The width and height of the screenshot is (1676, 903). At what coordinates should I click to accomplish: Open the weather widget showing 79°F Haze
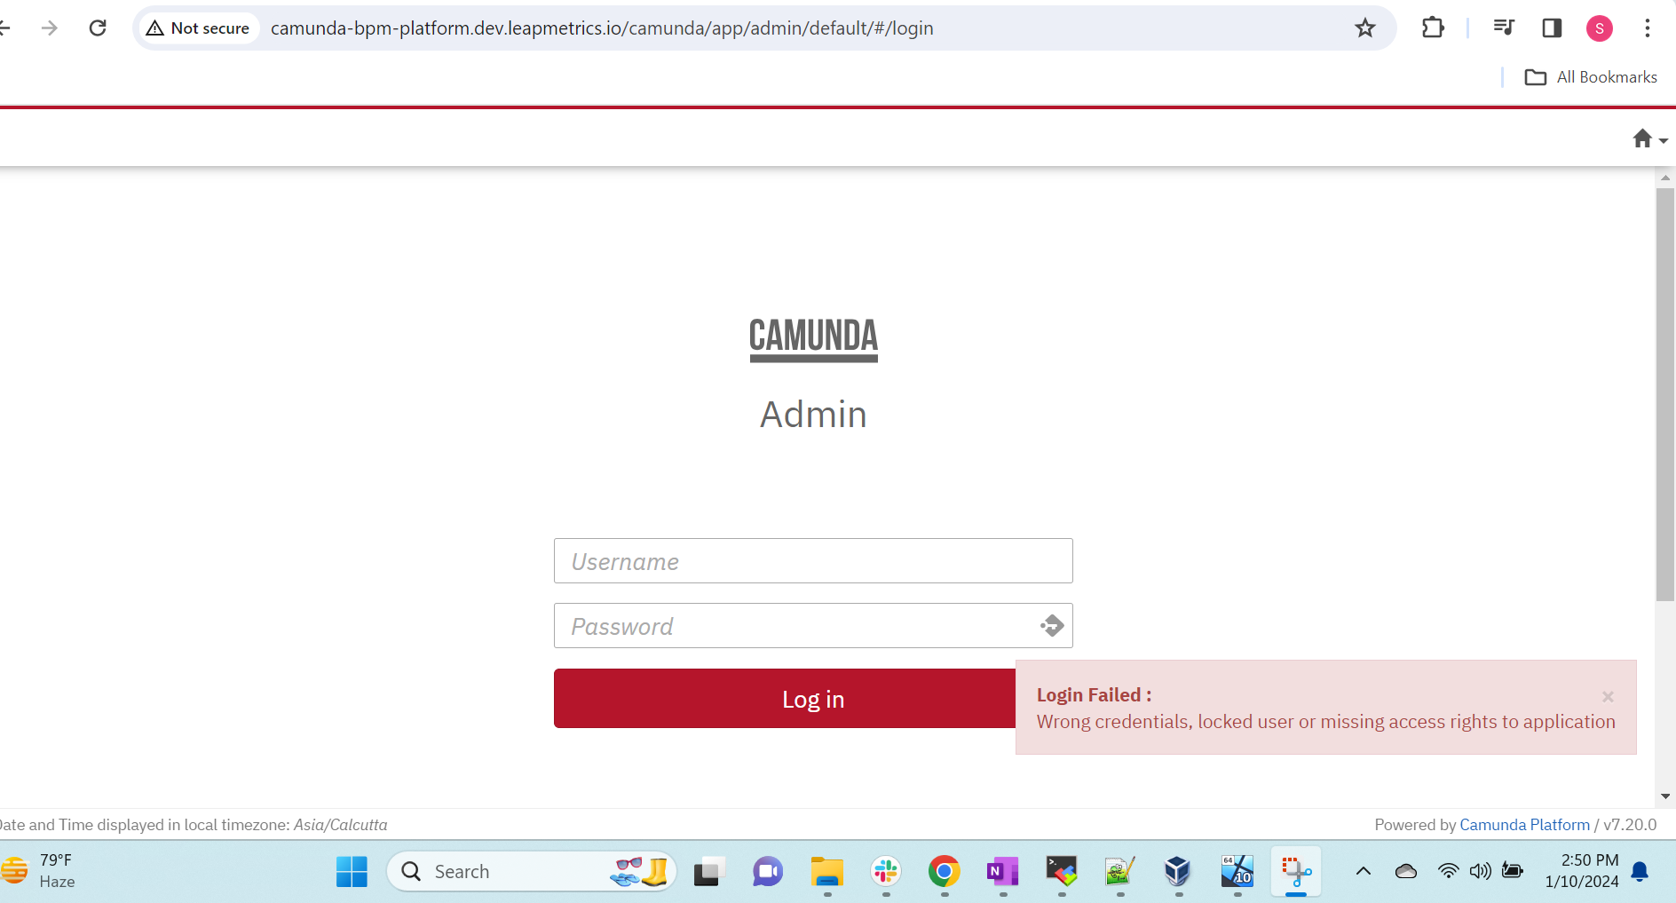tap(39, 871)
